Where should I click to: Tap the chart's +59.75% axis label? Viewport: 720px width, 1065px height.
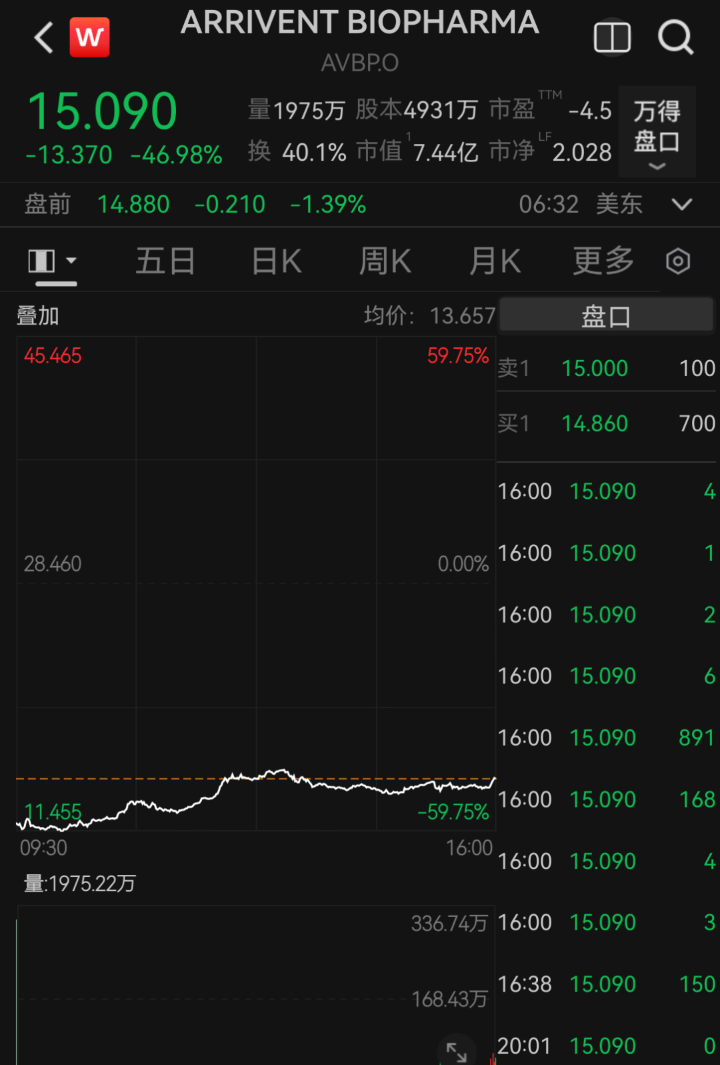click(458, 355)
